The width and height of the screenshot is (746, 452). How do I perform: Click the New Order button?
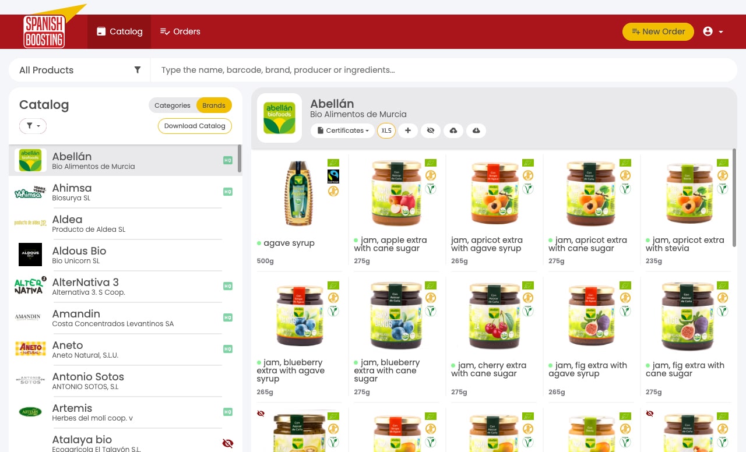click(658, 31)
